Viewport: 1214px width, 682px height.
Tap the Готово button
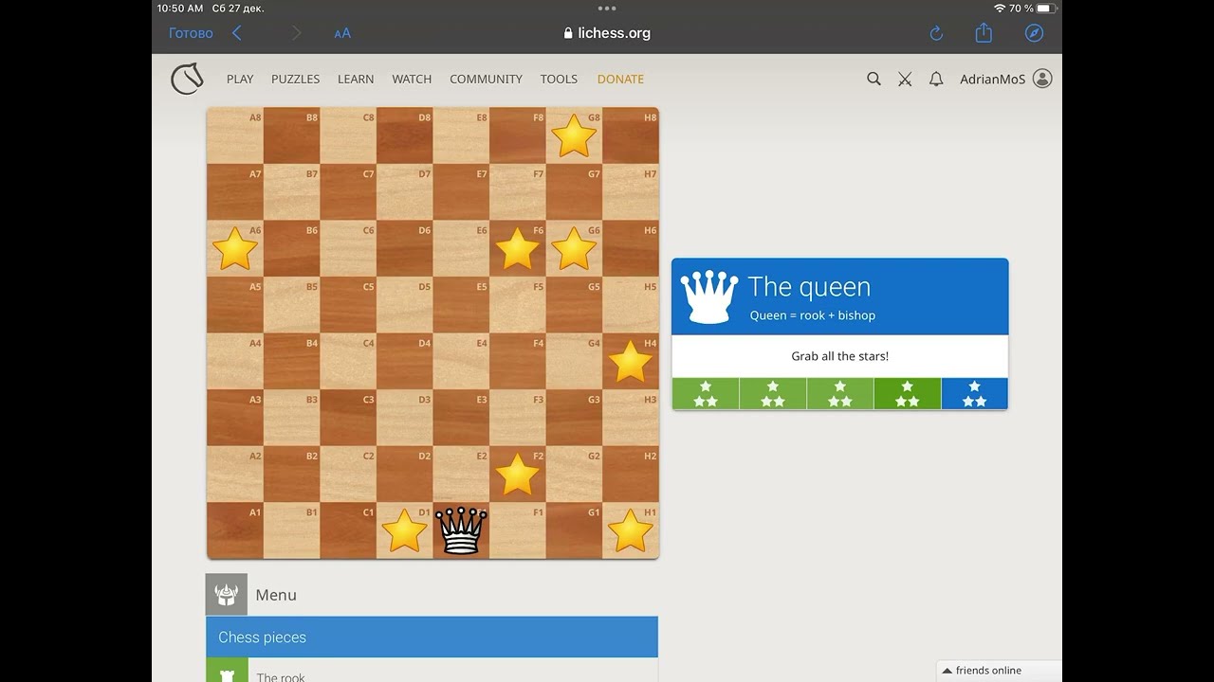tap(191, 33)
